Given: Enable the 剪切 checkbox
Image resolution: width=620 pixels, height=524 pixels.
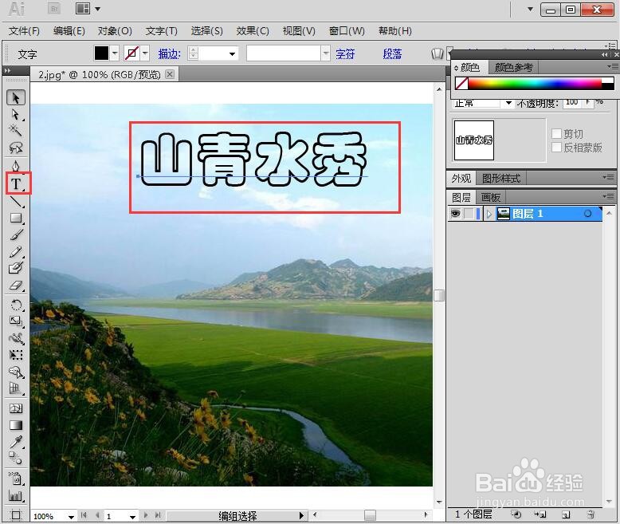Looking at the screenshot, I should (556, 133).
